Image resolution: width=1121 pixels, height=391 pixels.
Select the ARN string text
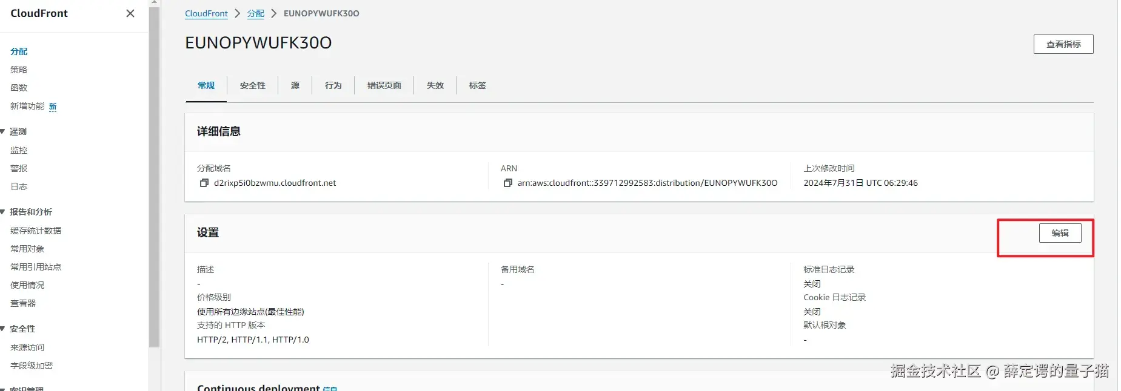pyautogui.click(x=648, y=183)
